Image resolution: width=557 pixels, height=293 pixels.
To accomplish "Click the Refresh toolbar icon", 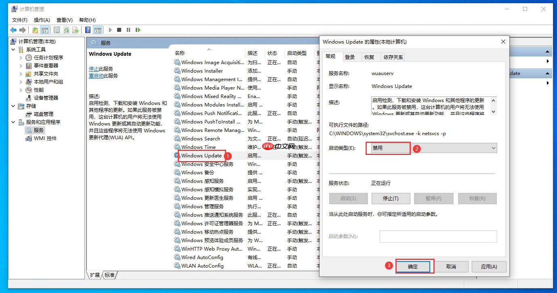I will pyautogui.click(x=66, y=30).
